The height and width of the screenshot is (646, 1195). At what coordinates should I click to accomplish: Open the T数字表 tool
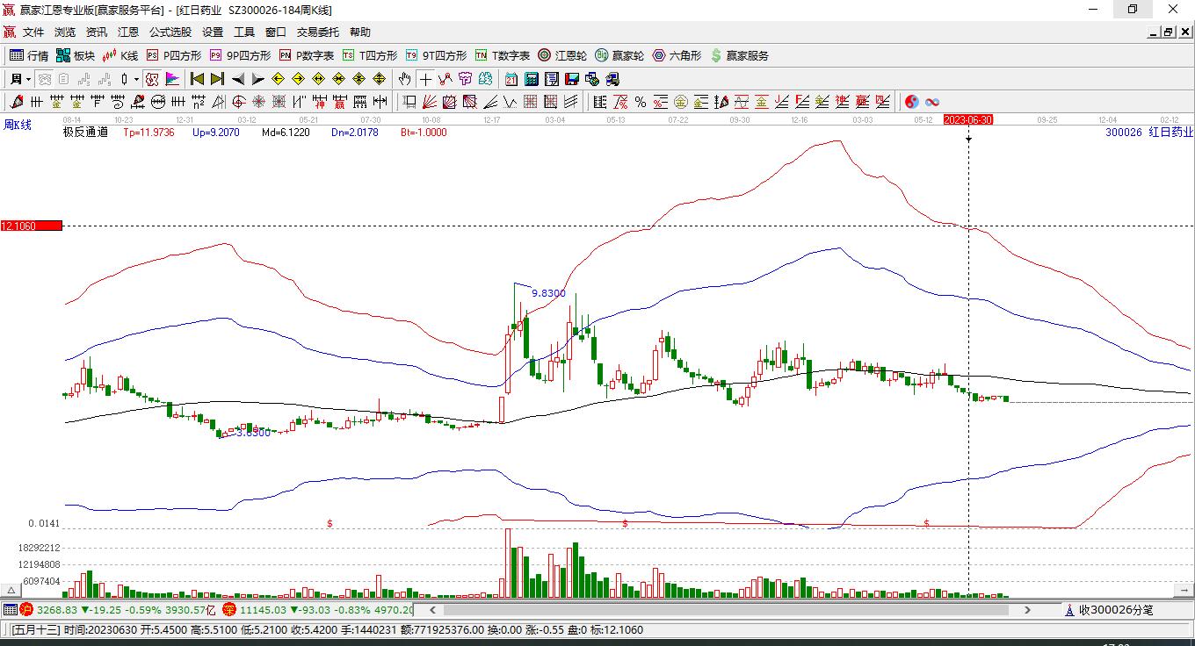point(503,55)
